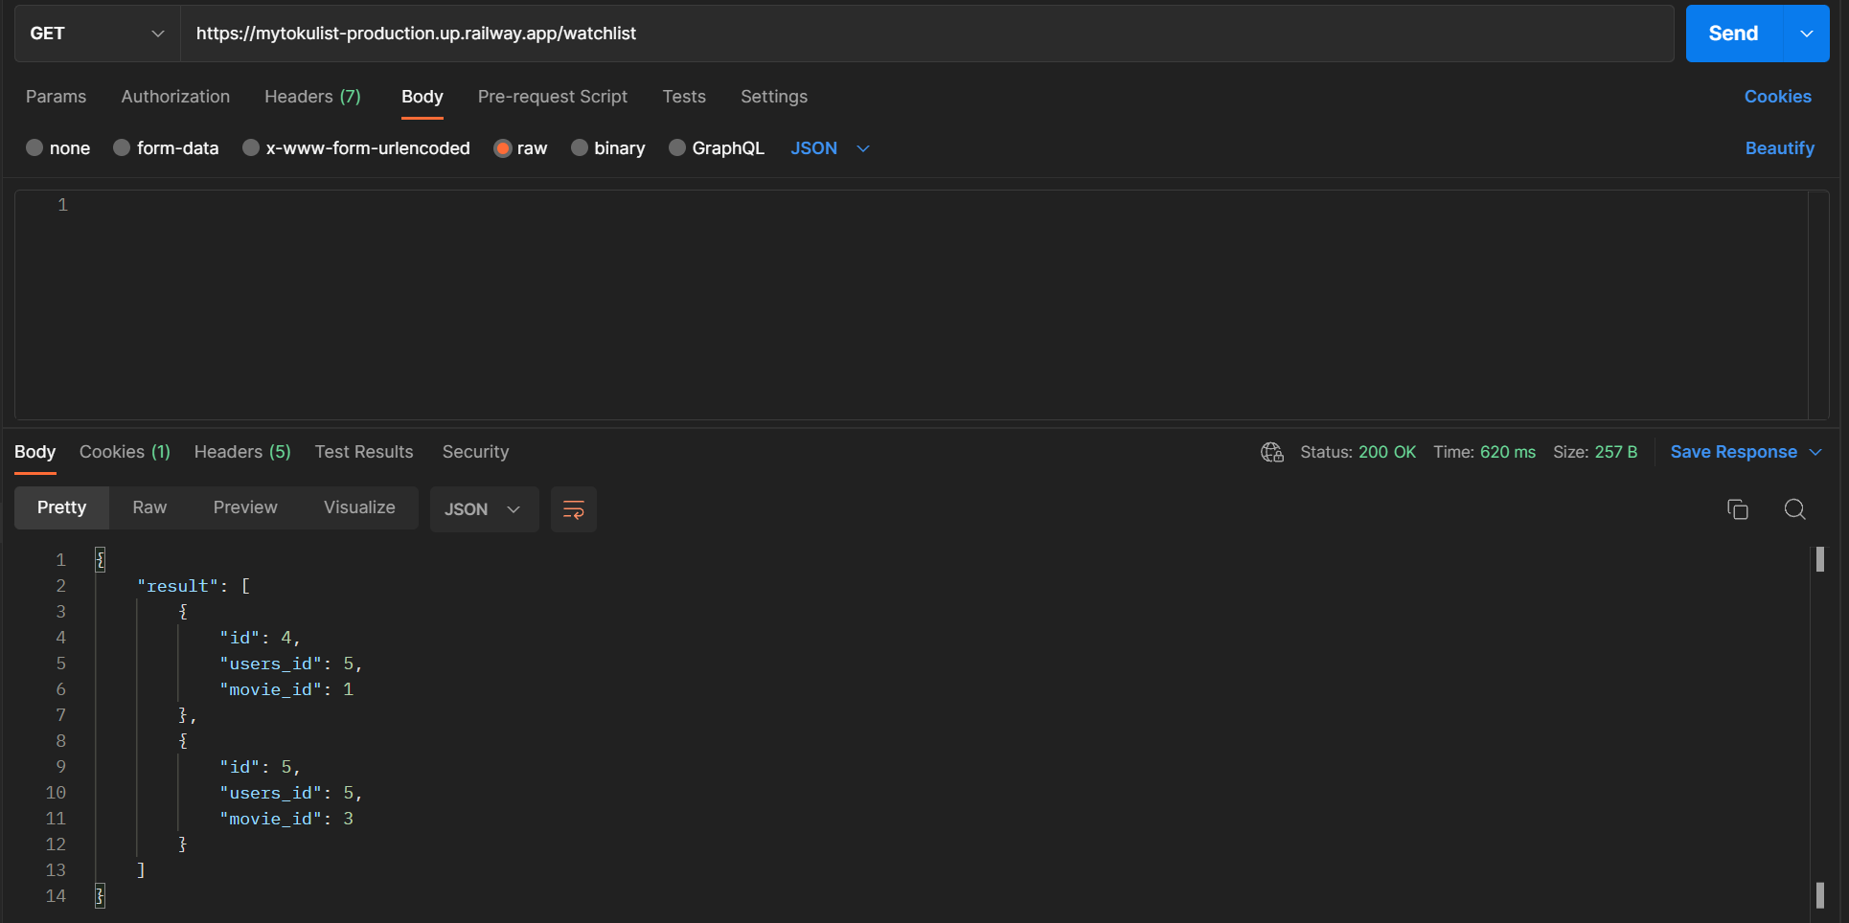Open the Cookies link

click(x=1777, y=97)
